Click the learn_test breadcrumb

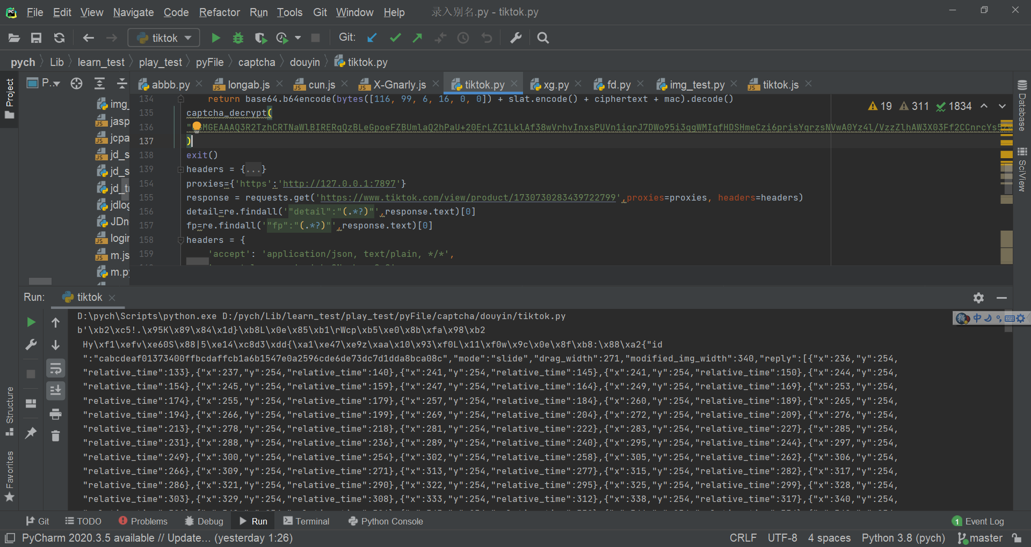click(x=101, y=62)
